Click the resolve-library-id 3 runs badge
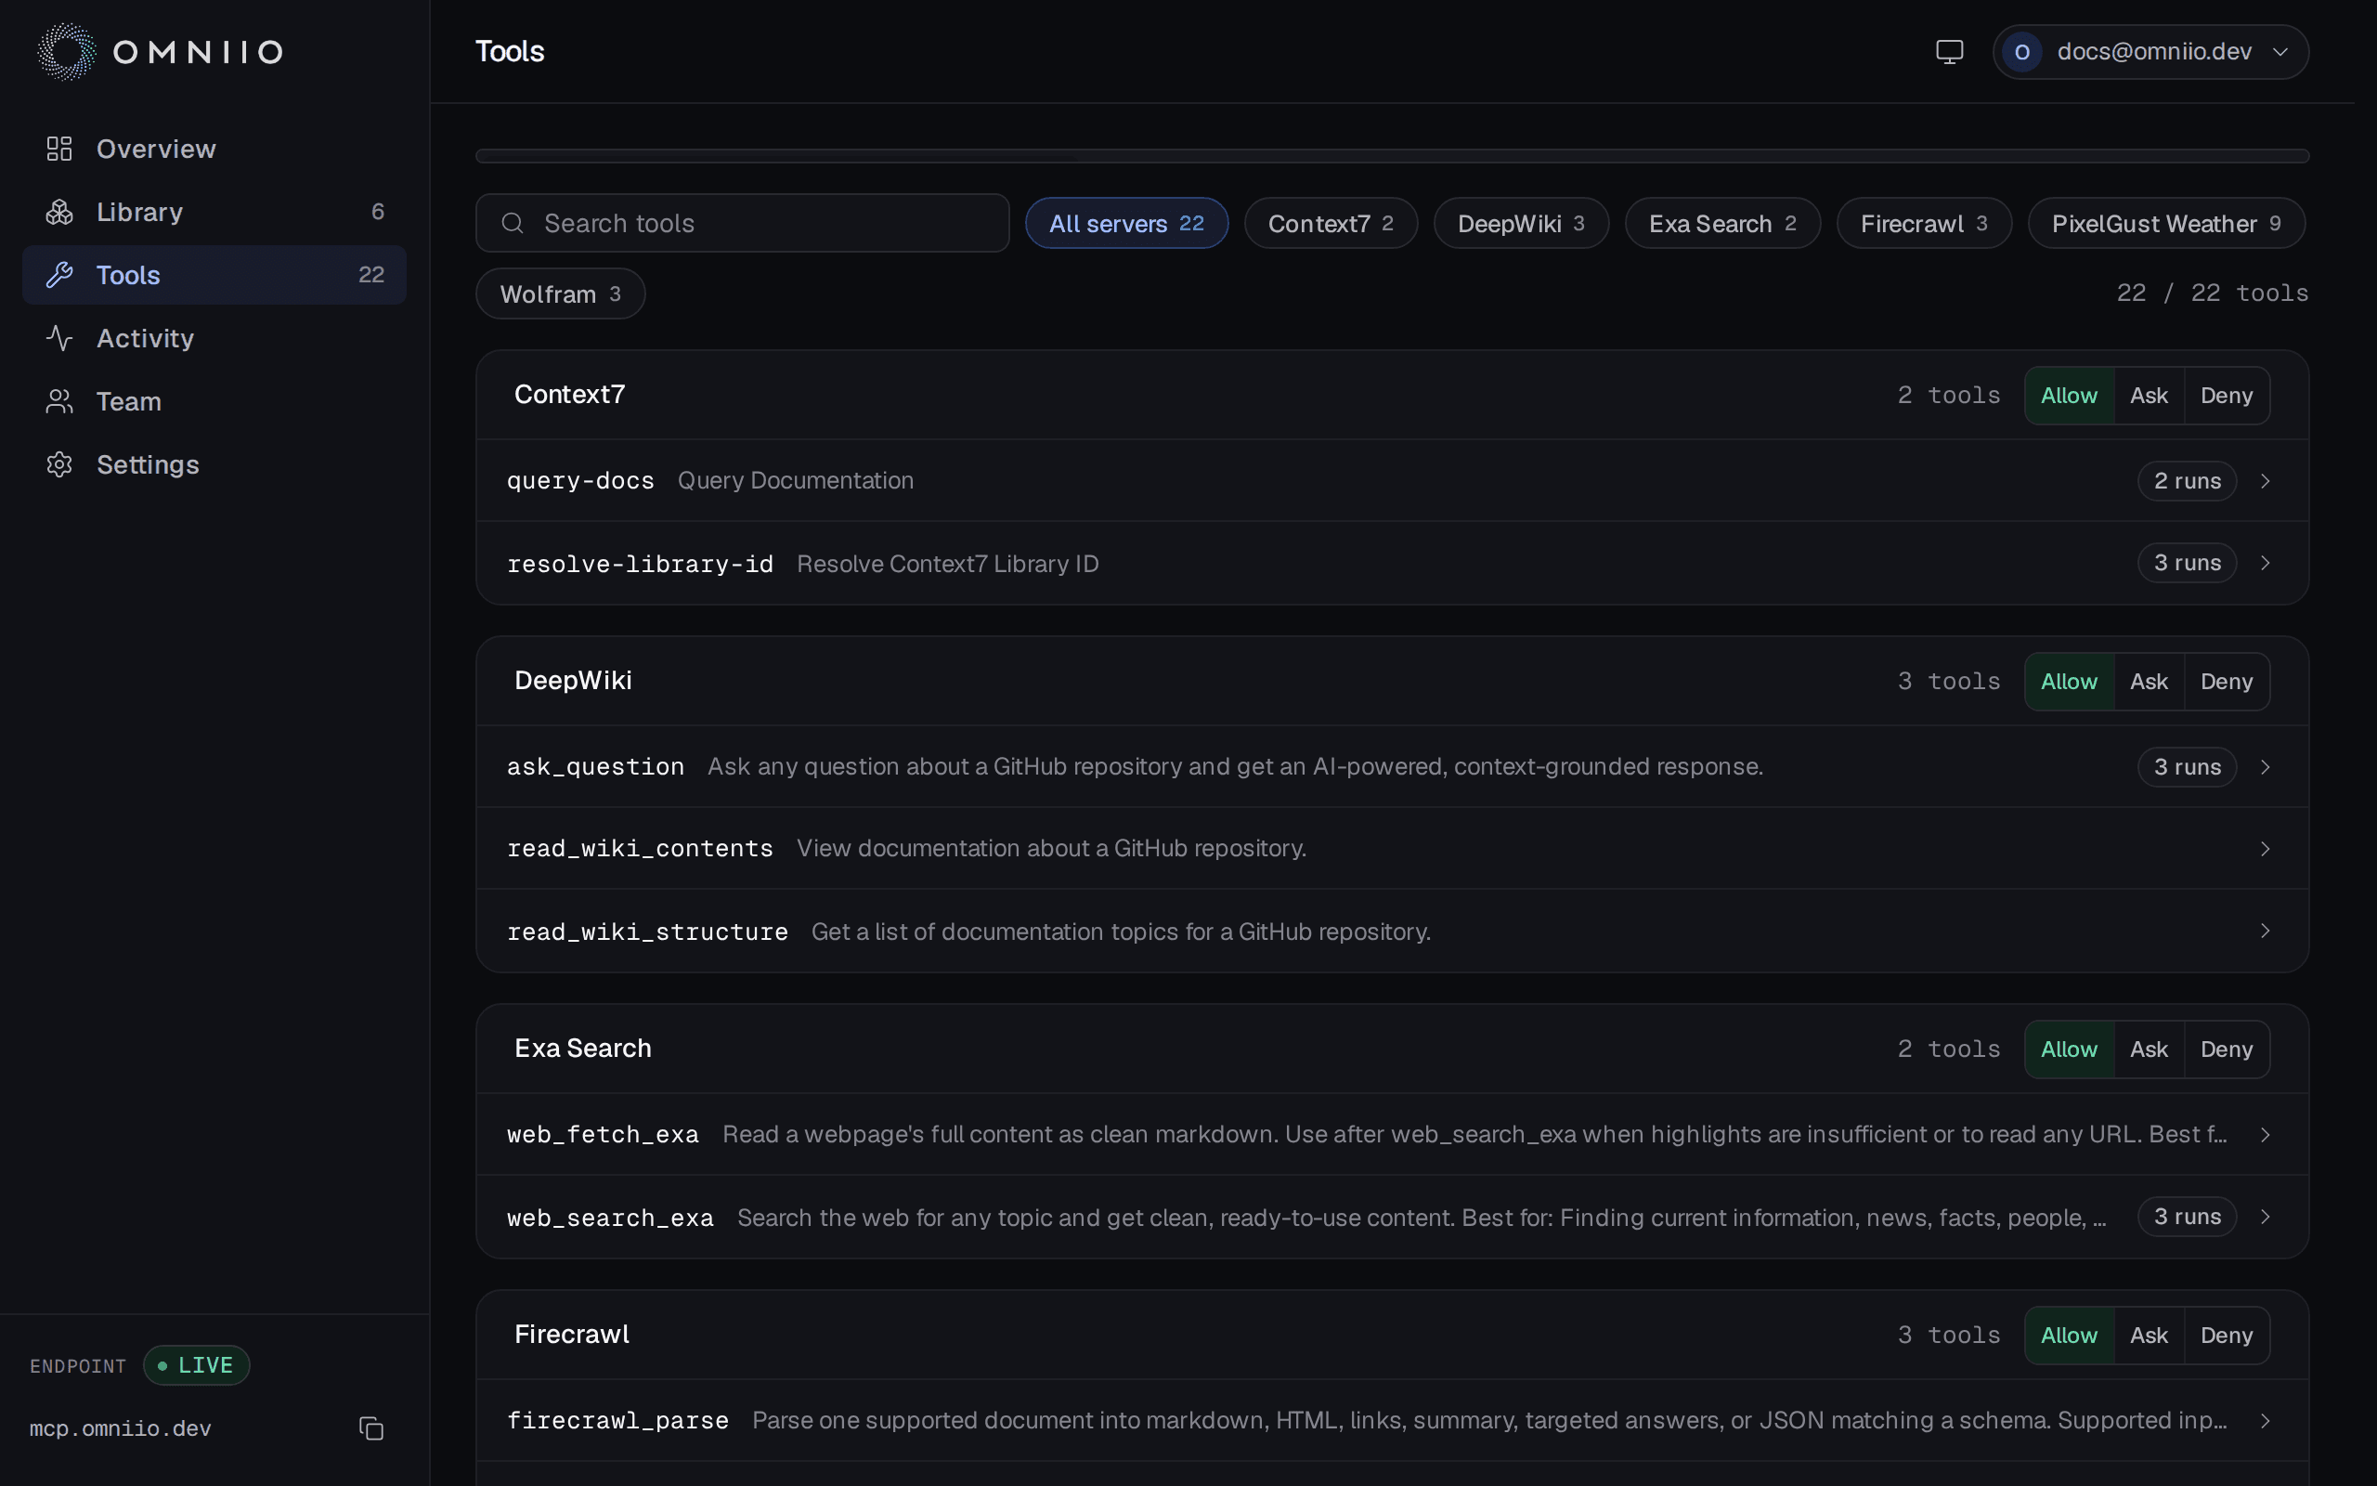 point(2187,563)
